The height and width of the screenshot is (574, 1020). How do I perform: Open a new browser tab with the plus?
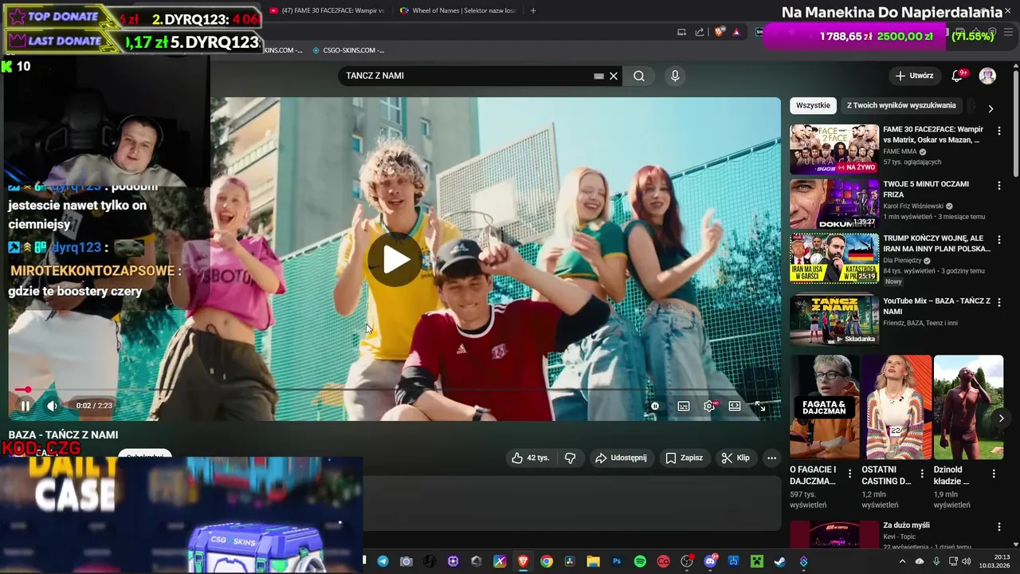[533, 10]
